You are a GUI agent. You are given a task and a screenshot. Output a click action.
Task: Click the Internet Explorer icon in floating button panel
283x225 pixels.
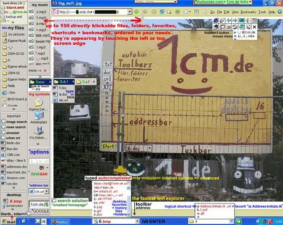pos(216,20)
